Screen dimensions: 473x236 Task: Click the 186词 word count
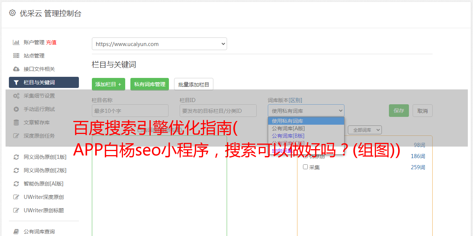tap(418, 156)
